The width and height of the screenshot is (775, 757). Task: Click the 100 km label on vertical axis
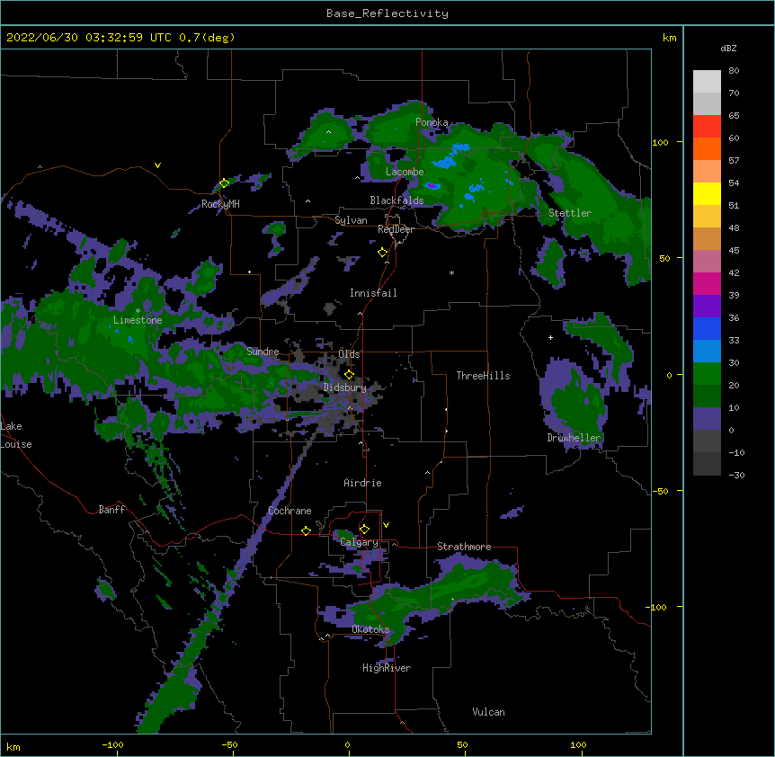coord(660,142)
